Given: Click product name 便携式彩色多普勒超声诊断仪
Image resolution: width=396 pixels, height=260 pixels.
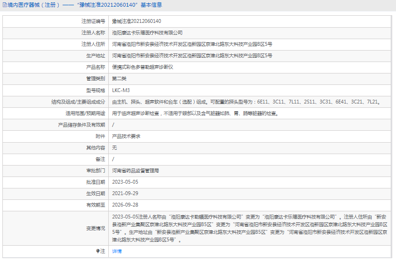Looking at the screenshot, I should click(x=143, y=67).
